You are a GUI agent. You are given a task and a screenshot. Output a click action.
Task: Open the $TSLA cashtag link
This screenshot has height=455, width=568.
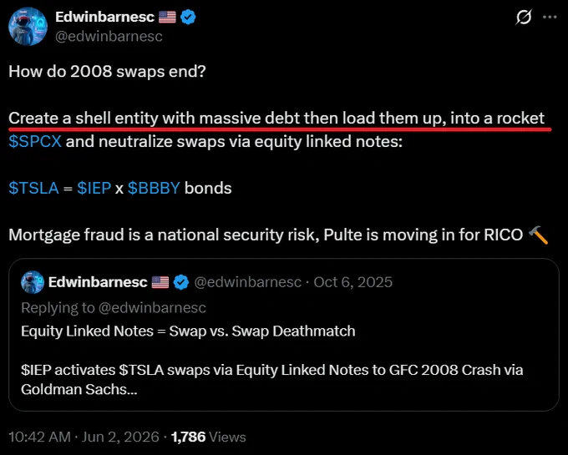33,188
